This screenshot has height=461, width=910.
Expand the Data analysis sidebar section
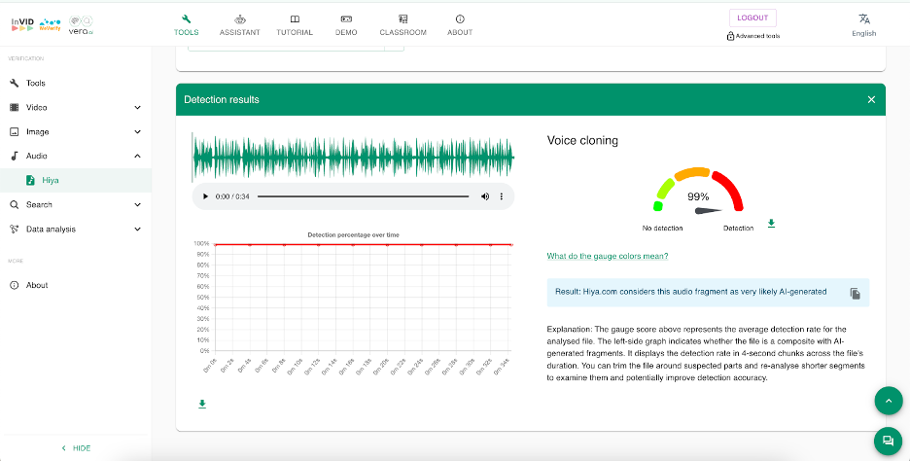(76, 229)
